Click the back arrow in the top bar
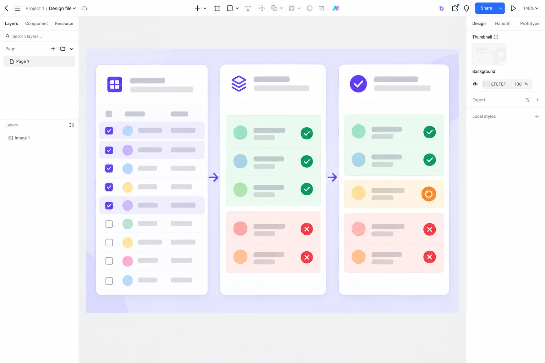This screenshot has height=363, width=545. (x=6, y=8)
